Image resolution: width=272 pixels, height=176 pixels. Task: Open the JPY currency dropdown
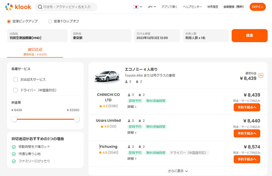click(x=152, y=7)
